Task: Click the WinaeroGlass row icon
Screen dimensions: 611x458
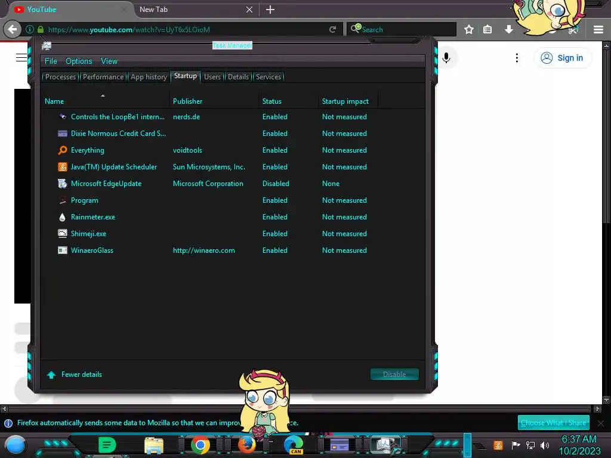Action: click(x=62, y=250)
